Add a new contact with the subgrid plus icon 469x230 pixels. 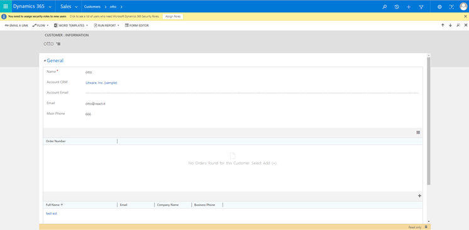click(x=419, y=196)
